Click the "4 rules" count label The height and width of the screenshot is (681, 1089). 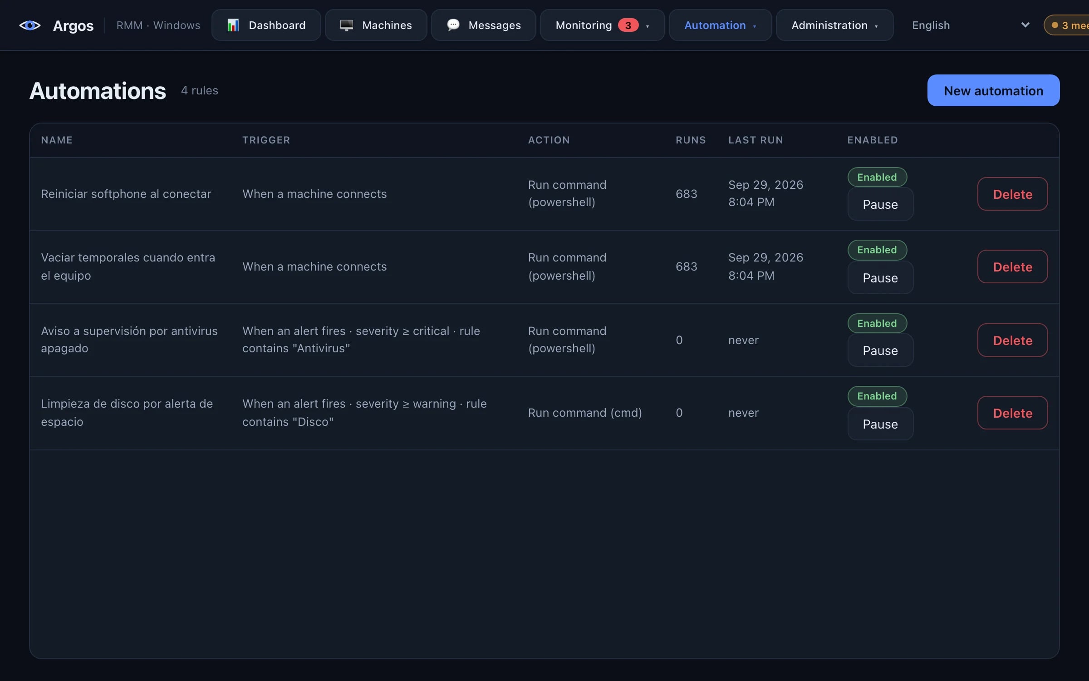coord(200,90)
